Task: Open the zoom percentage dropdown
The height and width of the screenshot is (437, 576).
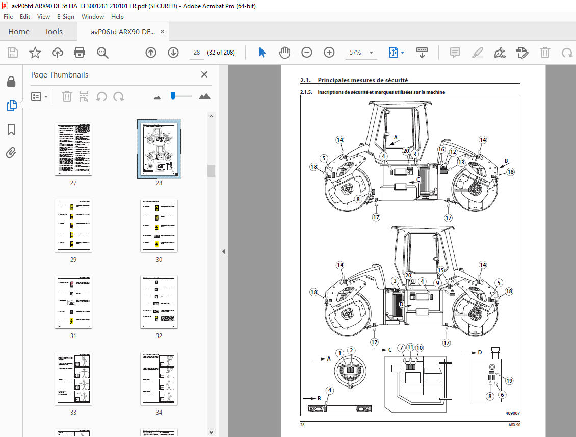Action: click(x=372, y=53)
